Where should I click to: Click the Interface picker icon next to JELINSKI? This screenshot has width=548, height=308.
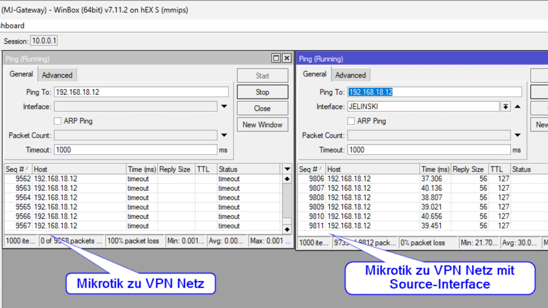click(505, 107)
